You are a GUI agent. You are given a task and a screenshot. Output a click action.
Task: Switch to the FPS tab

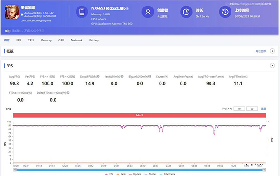click(19, 40)
